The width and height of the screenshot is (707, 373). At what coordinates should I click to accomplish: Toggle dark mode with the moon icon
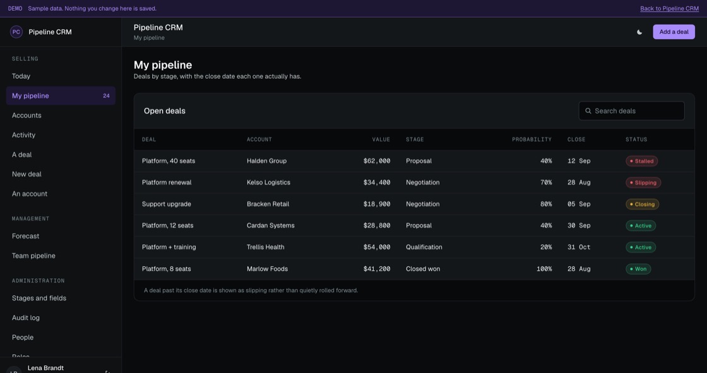639,32
